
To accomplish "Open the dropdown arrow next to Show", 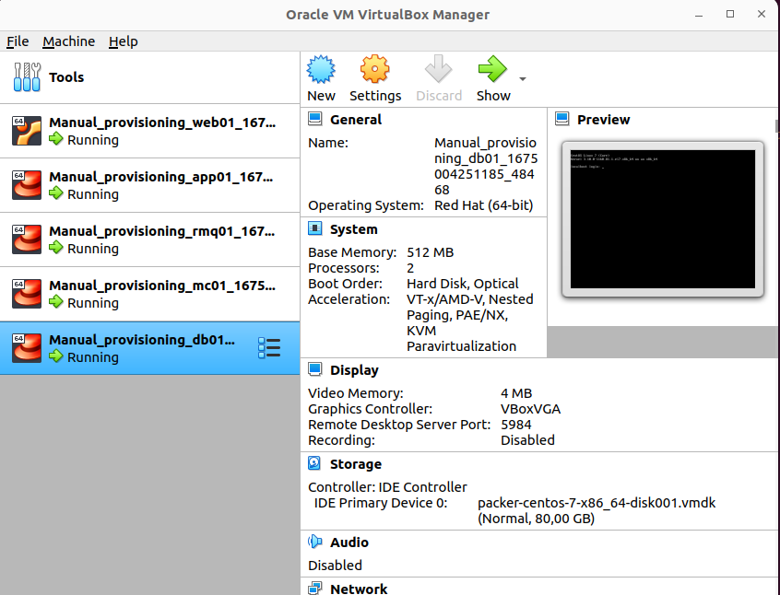I will coord(523,79).
